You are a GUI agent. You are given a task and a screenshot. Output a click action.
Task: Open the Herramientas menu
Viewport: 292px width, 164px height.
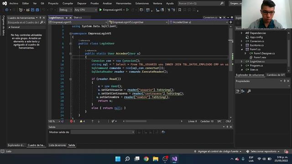[124, 3]
